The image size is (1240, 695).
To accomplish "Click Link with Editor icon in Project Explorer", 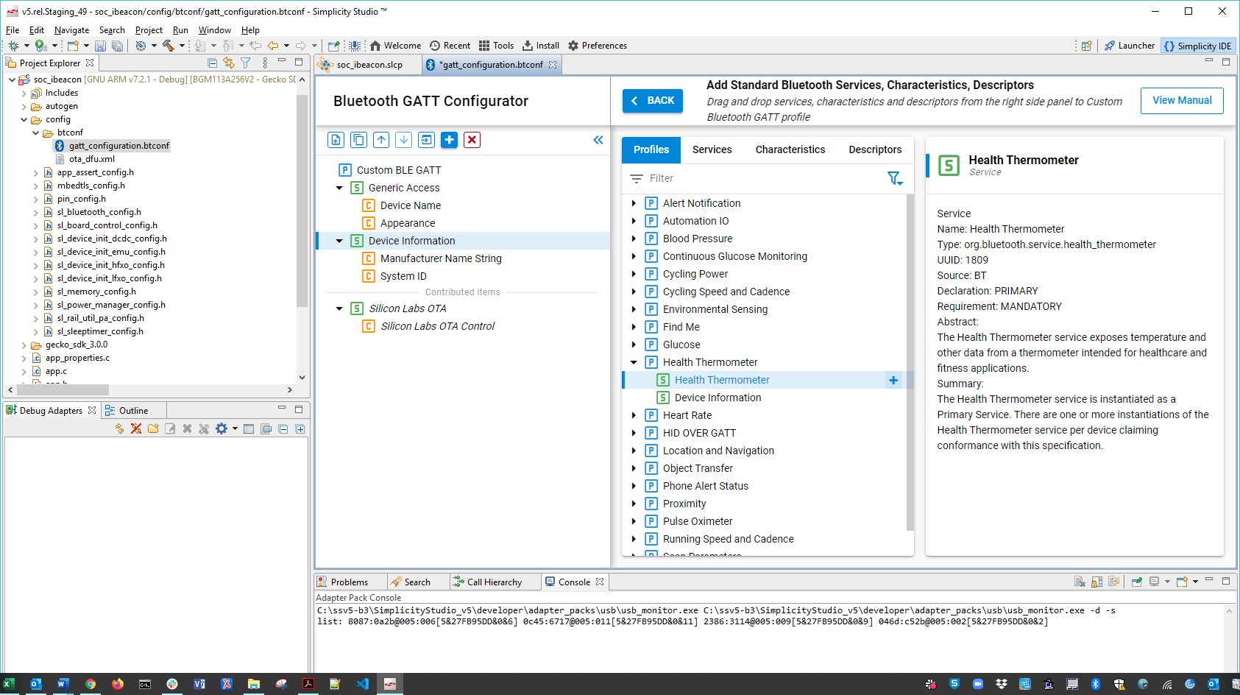I will [229, 63].
